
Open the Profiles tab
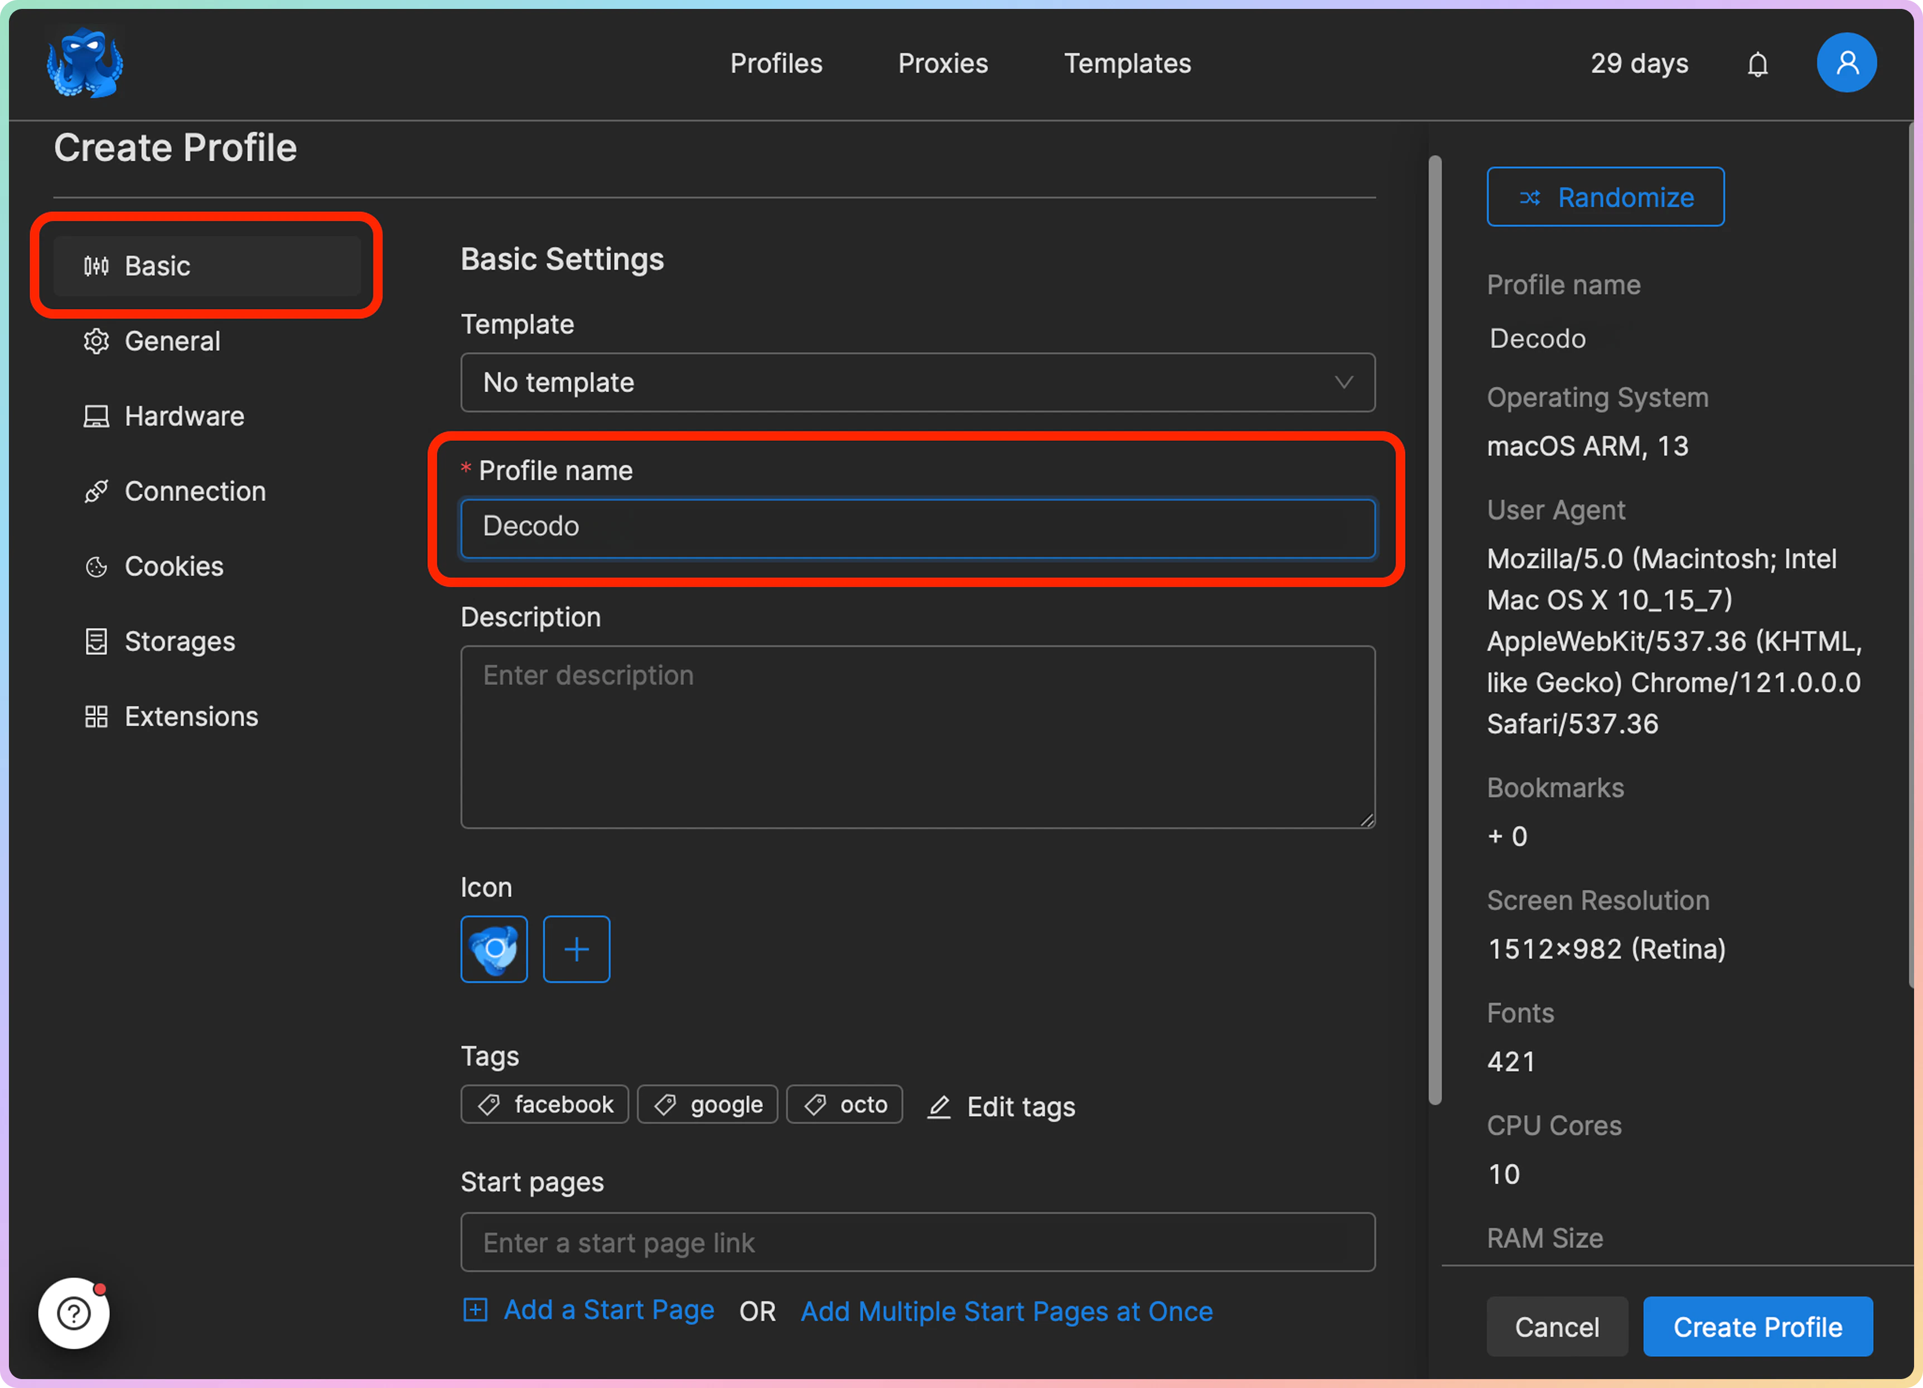(776, 64)
